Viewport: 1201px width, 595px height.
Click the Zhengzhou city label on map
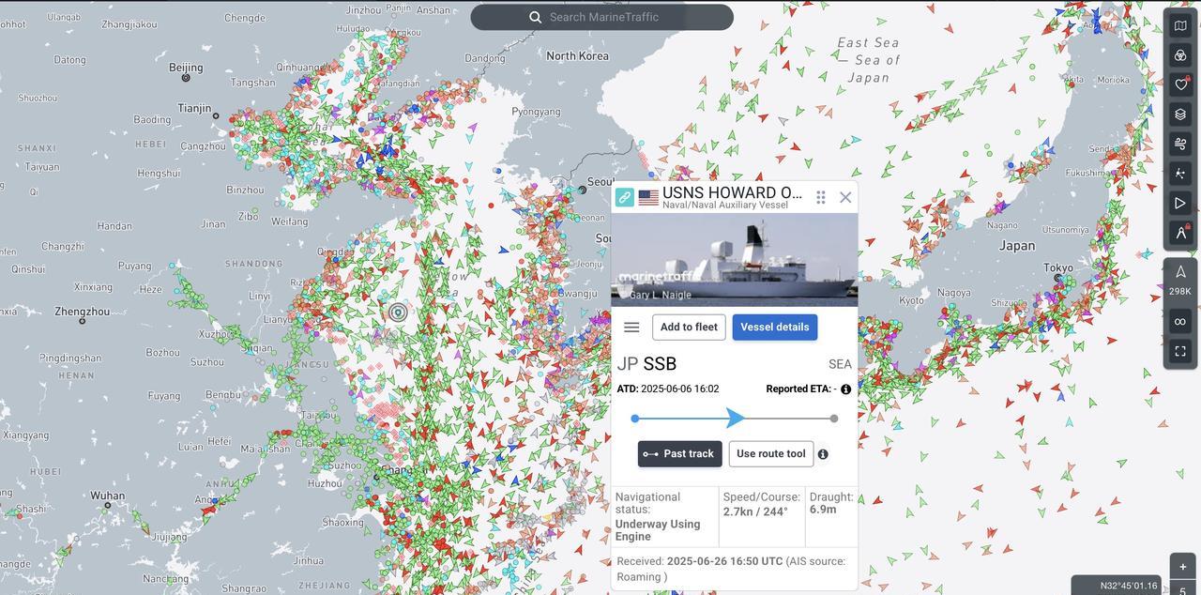click(82, 312)
